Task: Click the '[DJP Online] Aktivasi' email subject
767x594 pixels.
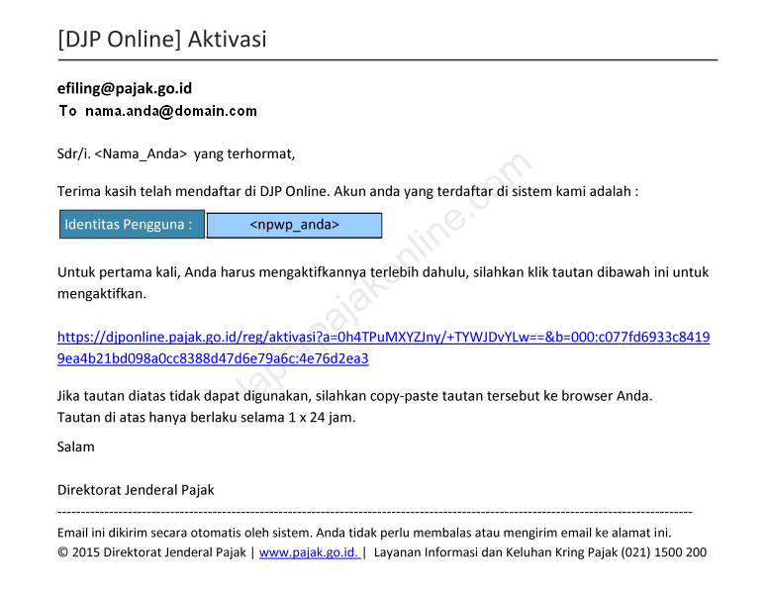Action: 162,40
